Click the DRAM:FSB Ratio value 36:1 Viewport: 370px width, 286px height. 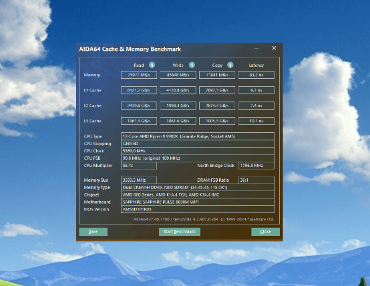pos(256,180)
